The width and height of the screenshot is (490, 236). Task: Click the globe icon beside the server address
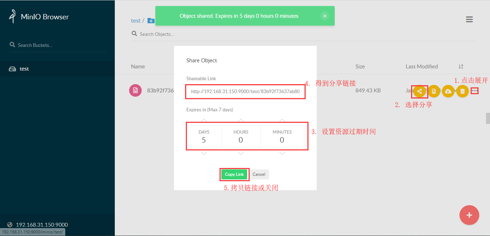coord(10,225)
